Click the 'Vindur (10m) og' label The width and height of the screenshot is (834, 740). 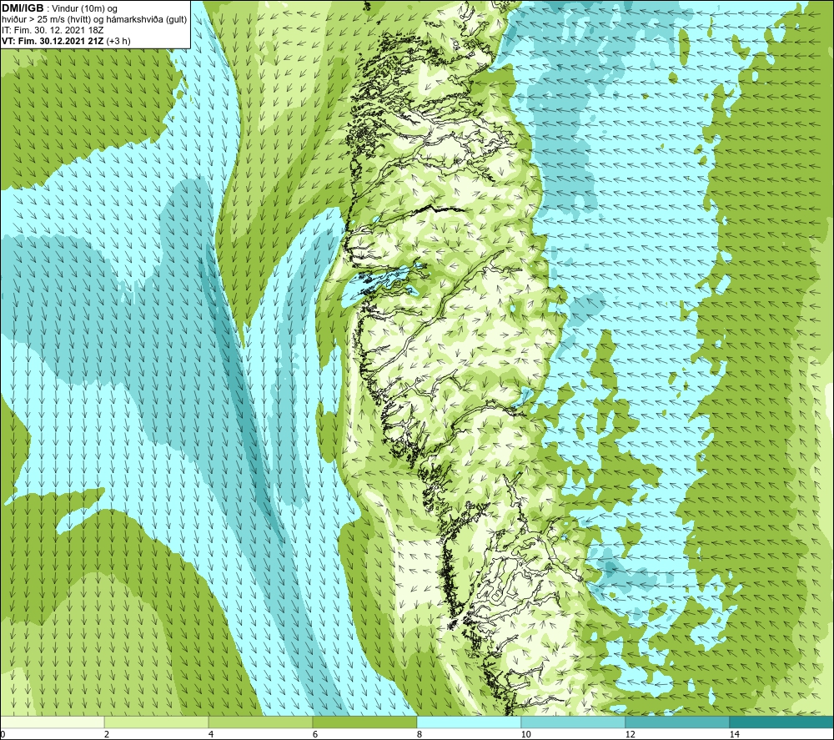pyautogui.click(x=85, y=9)
